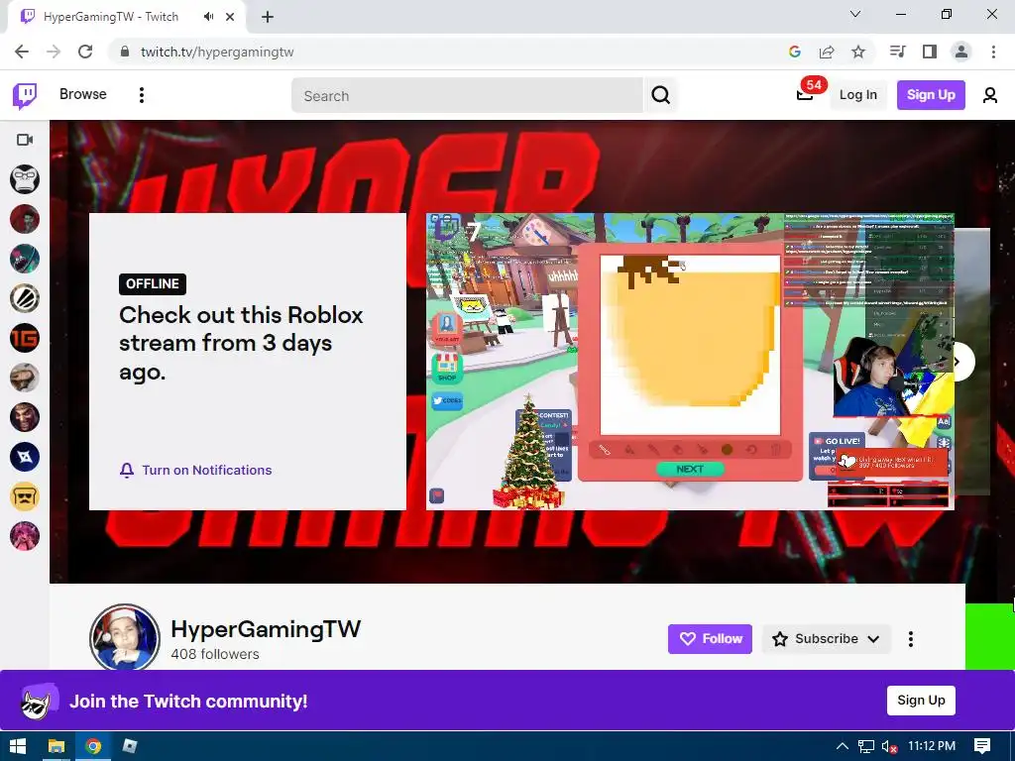Open the pink character avatar channel
The width and height of the screenshot is (1015, 761).
tap(25, 536)
